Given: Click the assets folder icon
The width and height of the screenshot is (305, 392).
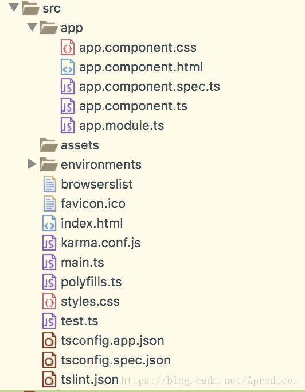Looking at the screenshot, I should point(49,145).
